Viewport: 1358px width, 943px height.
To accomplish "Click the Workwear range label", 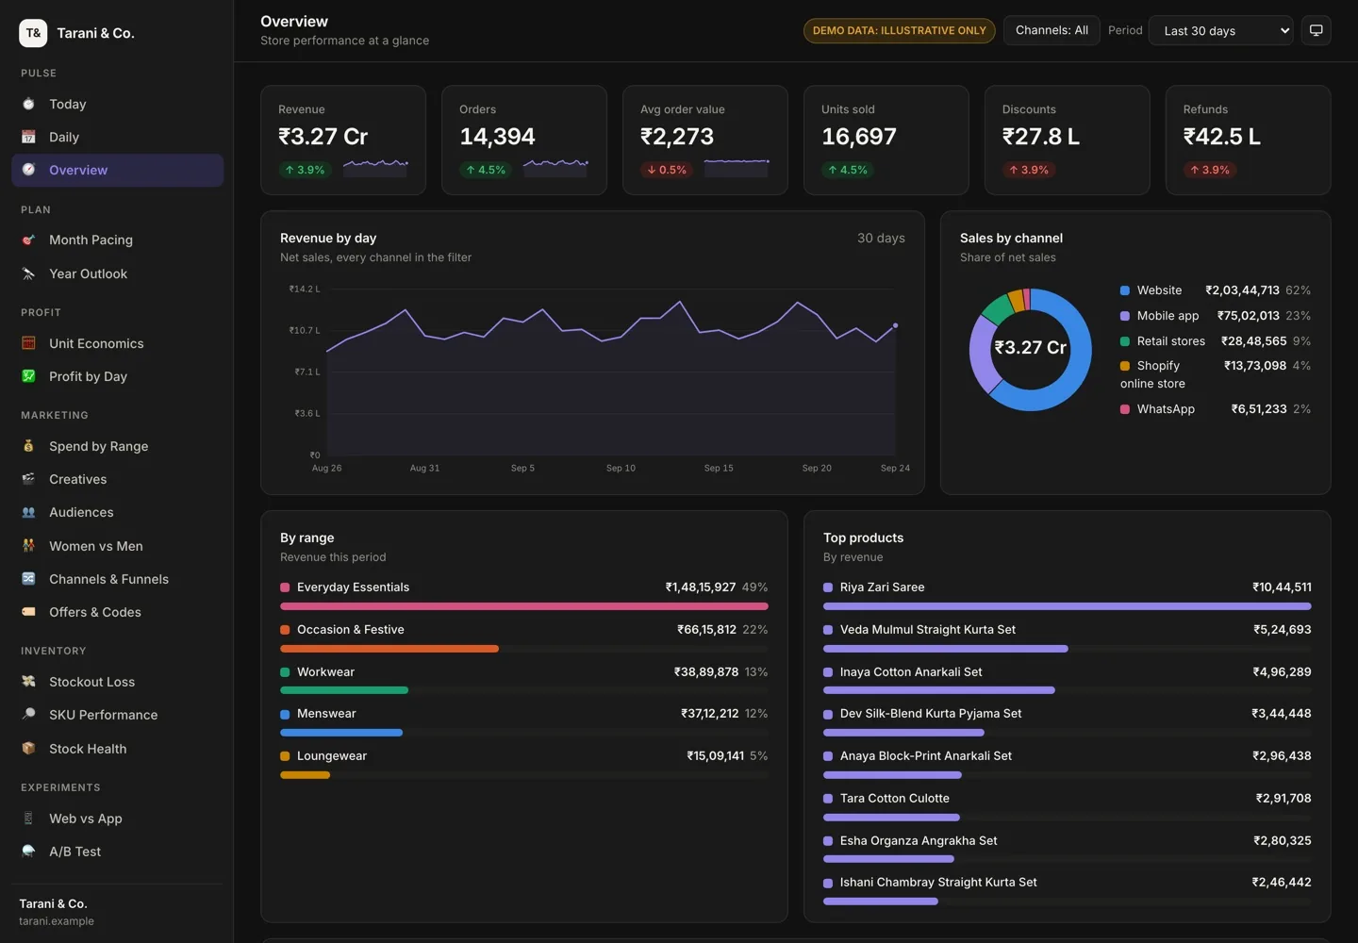I will coord(325,672).
